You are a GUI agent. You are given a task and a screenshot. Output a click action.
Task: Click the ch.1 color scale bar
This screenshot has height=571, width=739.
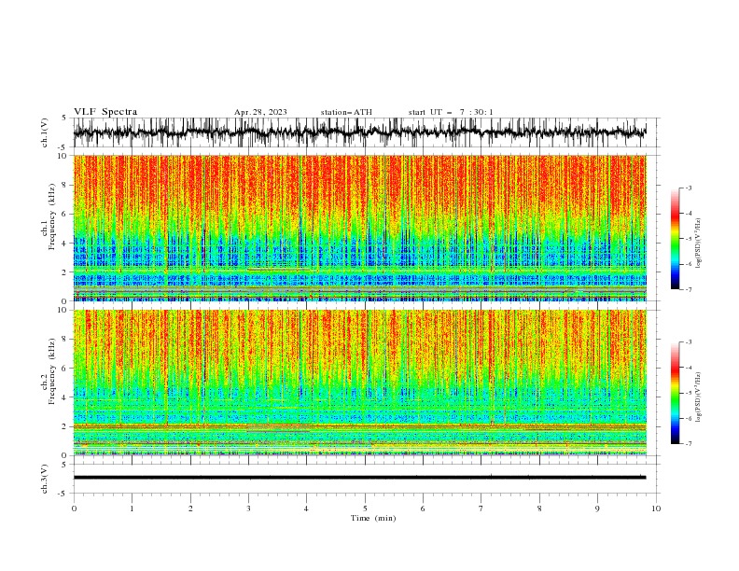675,239
